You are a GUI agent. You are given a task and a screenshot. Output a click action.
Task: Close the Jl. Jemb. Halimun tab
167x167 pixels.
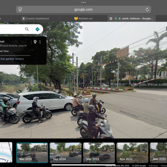tap(111, 19)
